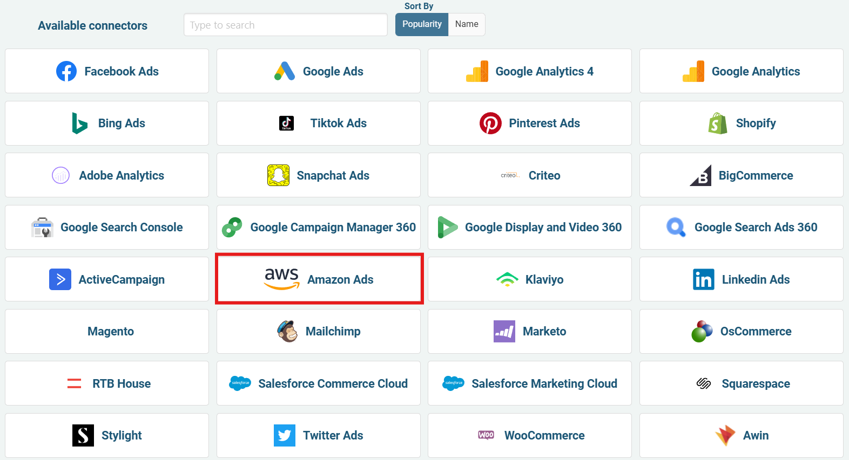Click the Shopify bag icon
Image resolution: width=849 pixels, height=460 pixels.
(x=718, y=123)
